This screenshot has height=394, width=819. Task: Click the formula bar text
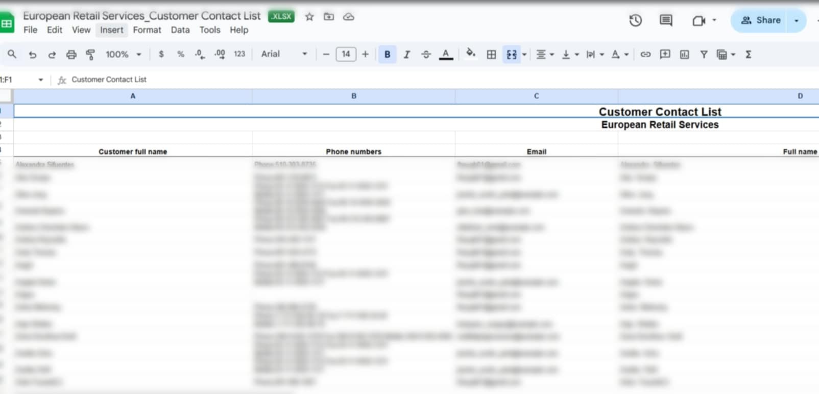click(x=109, y=80)
